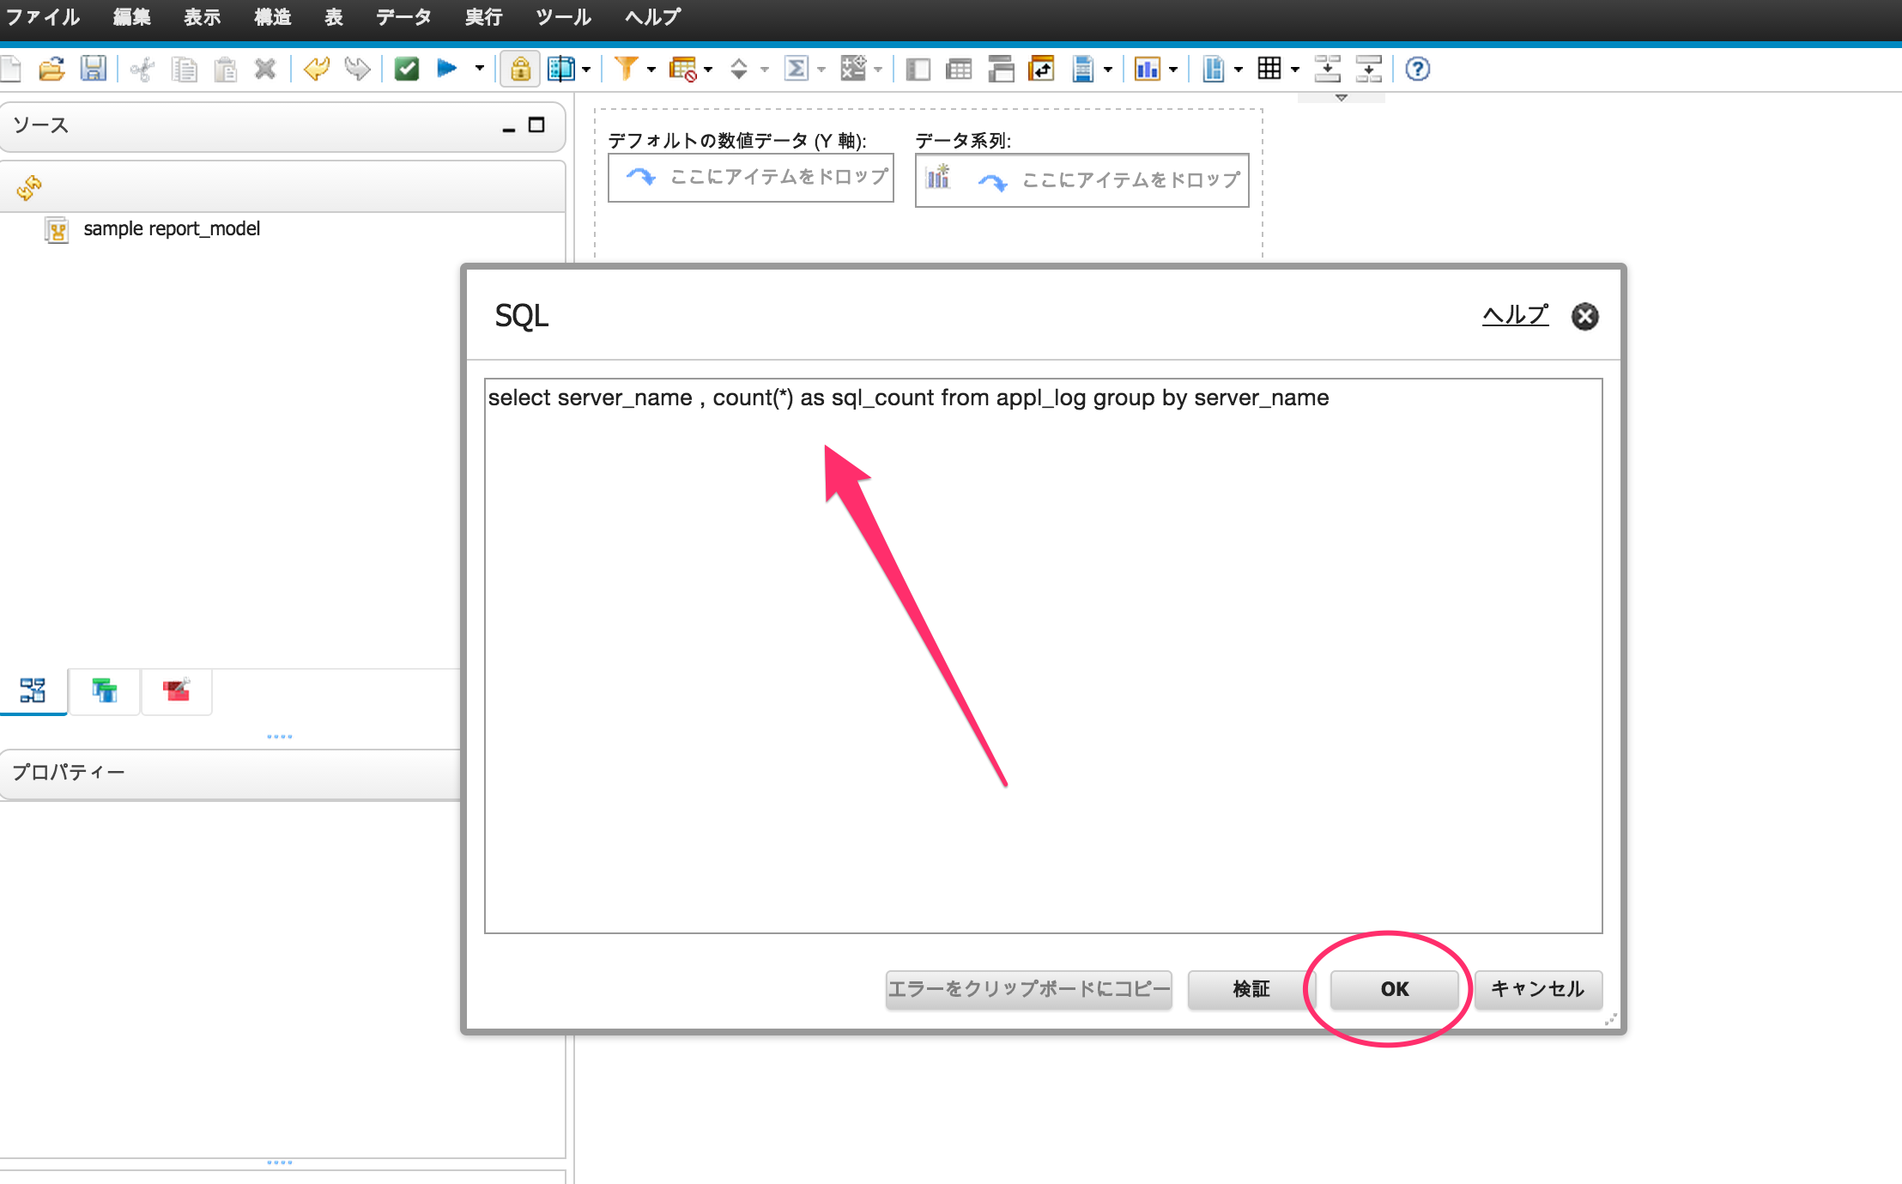Minimize the Source panel
1902x1184 pixels.
[x=509, y=127]
